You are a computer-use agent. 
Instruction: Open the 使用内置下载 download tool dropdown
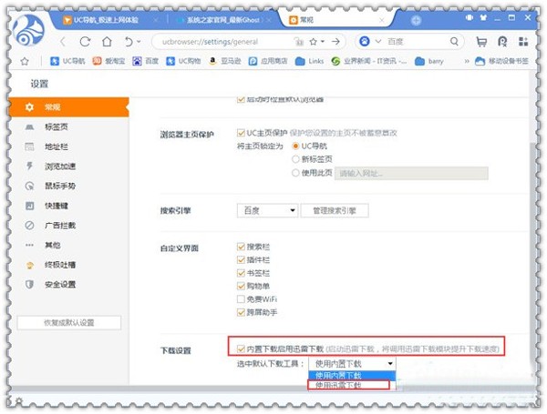point(352,364)
